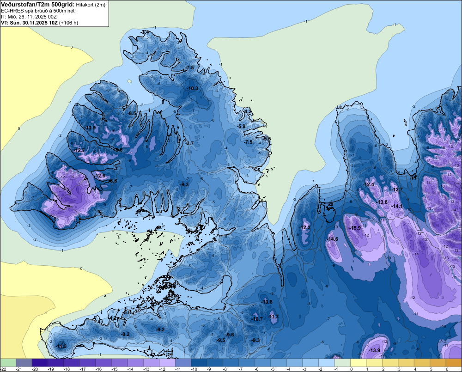The height and width of the screenshot is (372, 462).
Task: Click the -3.4 label at the northern tip
Action: 145,32
